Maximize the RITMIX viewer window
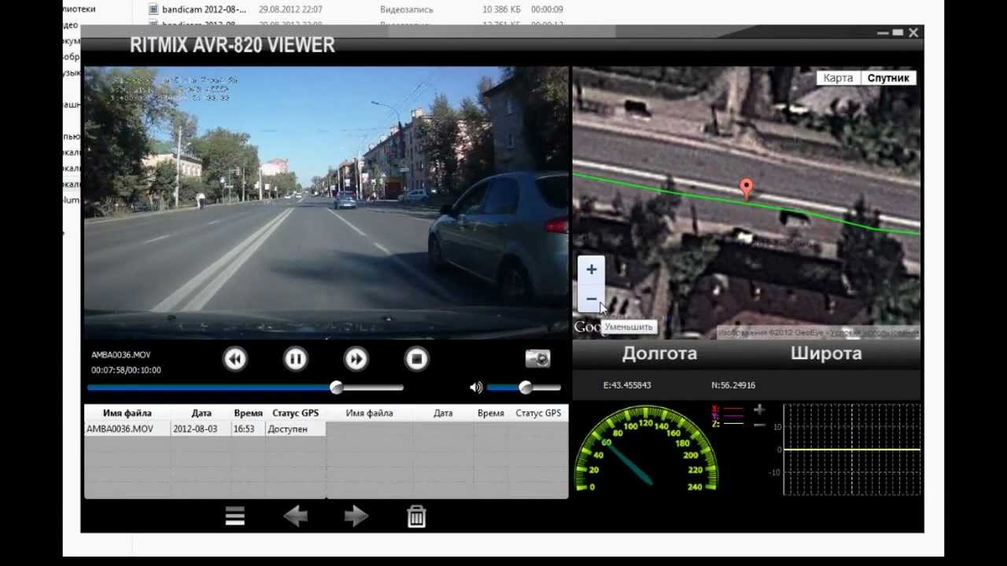This screenshot has width=1007, height=566. click(x=898, y=33)
